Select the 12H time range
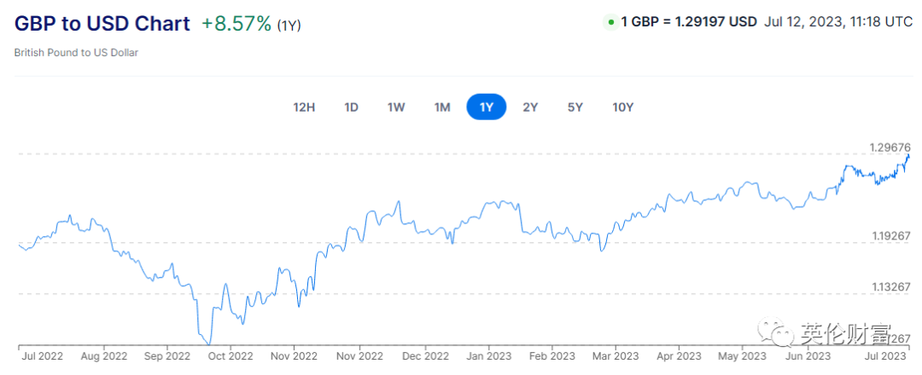 (304, 107)
